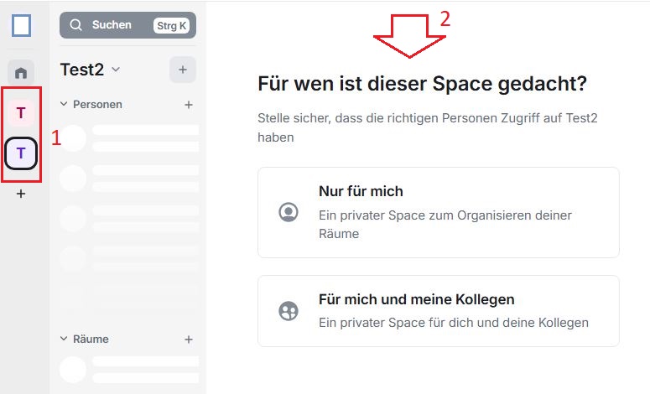Click text Ein privater Space zum Organisieren deiner Räume
Screen dimensions: 650x394
(x=445, y=225)
